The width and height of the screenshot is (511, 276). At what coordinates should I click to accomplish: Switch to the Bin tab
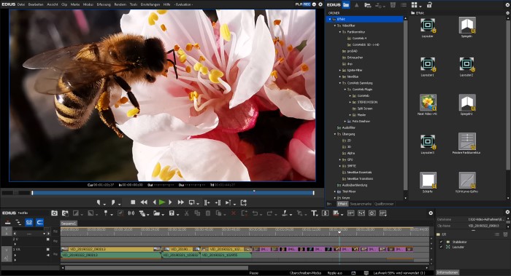pos(329,204)
